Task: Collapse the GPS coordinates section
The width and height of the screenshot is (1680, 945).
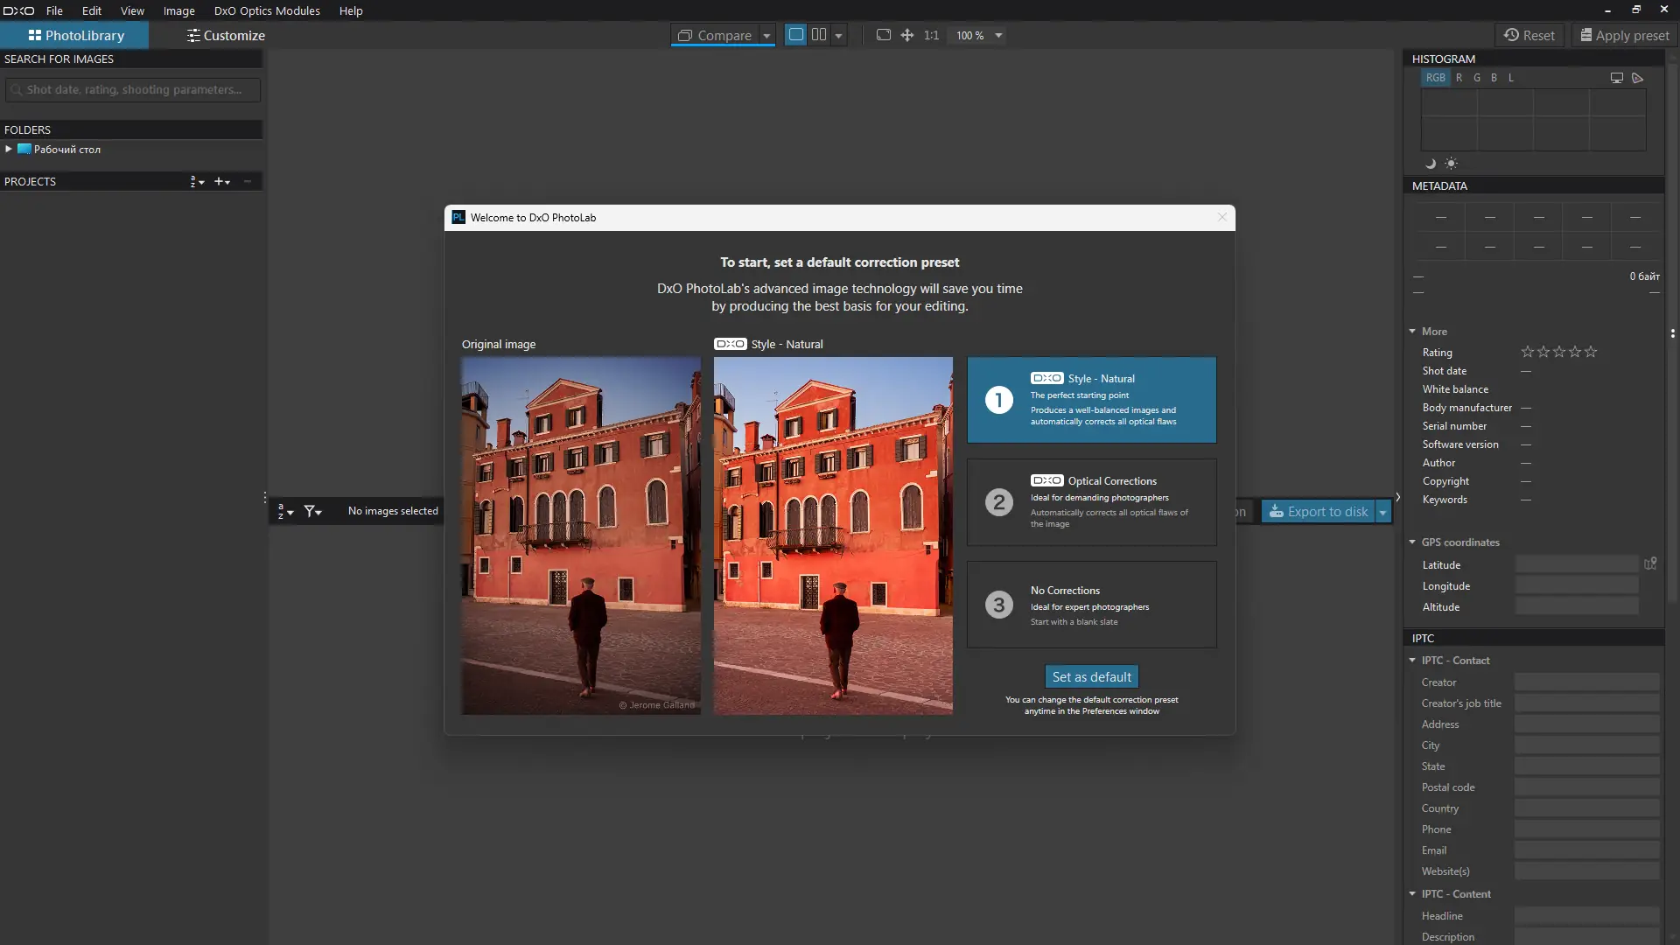Action: [1412, 542]
